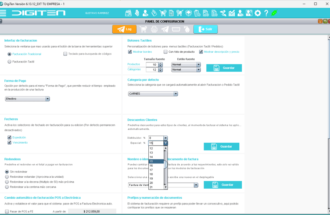330x215 pixels.
Task: Click the Especial dropdown list scrollbar
Action: pyautogui.click(x=166, y=168)
